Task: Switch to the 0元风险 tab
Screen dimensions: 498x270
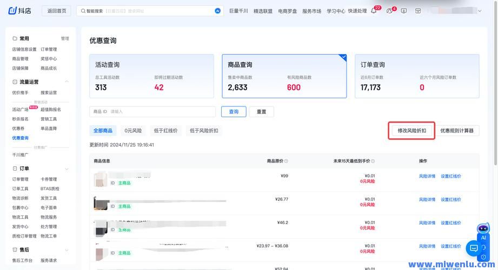Action: 133,131
